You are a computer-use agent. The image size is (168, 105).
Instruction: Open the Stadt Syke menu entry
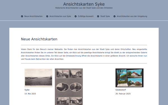tap(105, 16)
